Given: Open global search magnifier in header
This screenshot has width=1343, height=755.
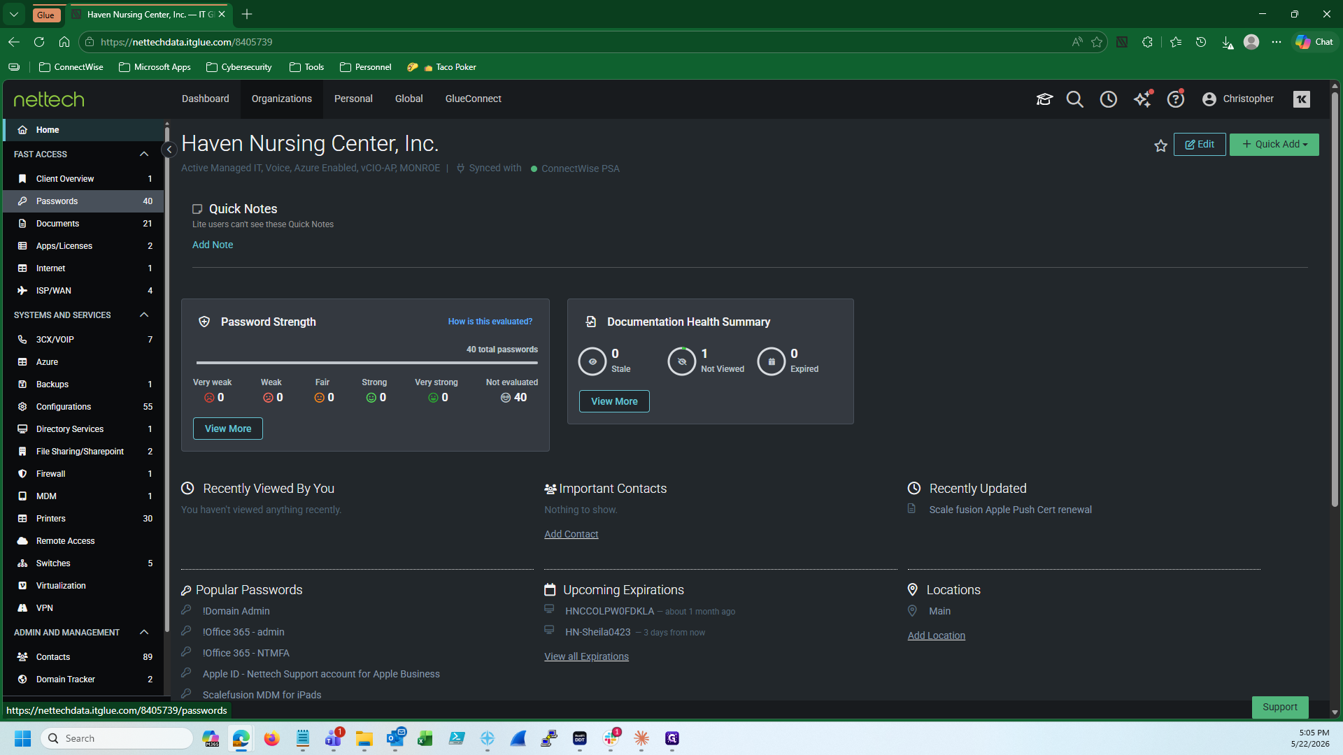Looking at the screenshot, I should (x=1075, y=99).
